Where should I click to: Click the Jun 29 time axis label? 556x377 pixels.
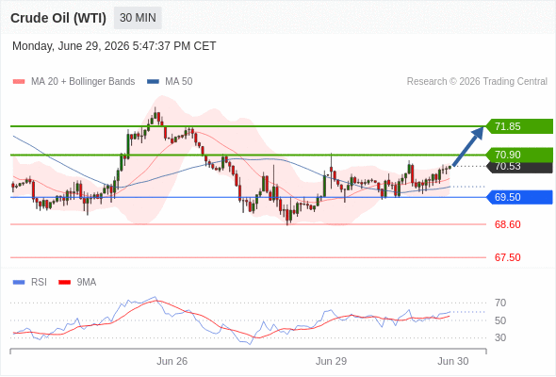331,361
